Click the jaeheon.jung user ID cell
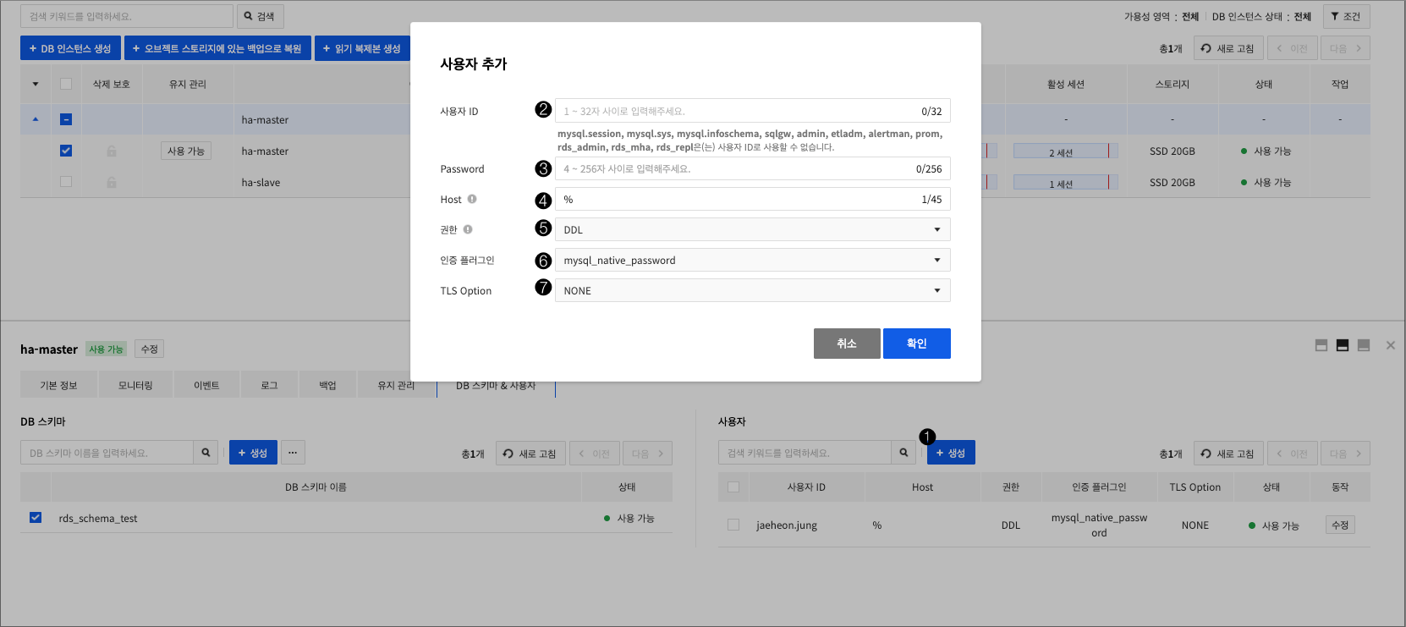Viewport: 1406px width, 627px height. coord(787,525)
